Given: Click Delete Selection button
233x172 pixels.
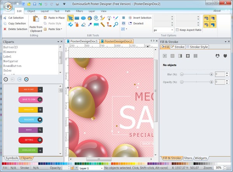Looking at the screenshot, I should click(x=15, y=29).
